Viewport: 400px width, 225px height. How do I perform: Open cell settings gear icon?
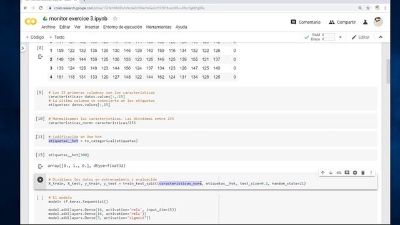355,172
